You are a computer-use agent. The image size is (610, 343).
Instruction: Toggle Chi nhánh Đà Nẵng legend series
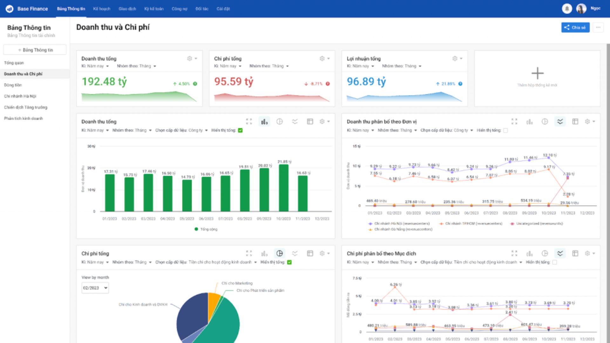400,229
